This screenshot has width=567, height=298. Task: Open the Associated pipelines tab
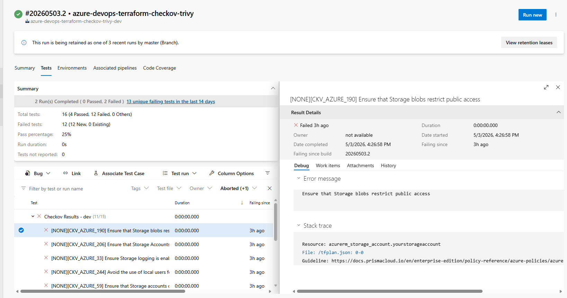115,68
